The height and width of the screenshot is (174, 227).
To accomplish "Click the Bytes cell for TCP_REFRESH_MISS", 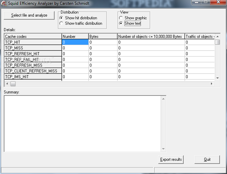I will click(103, 65).
